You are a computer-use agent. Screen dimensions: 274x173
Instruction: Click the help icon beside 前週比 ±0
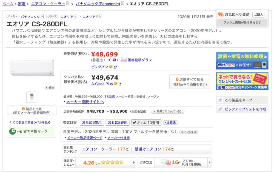[115, 60]
